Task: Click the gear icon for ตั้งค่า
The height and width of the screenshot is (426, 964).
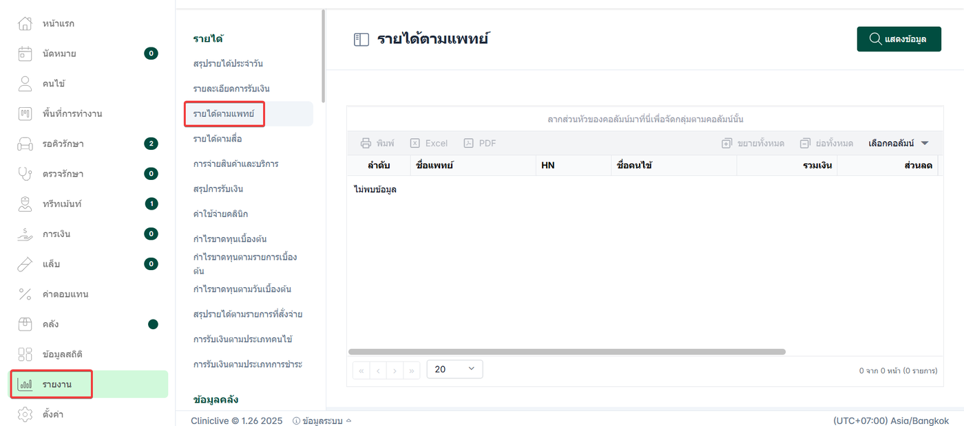Action: (x=25, y=414)
